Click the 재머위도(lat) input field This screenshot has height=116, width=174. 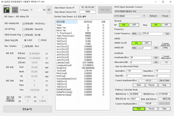136,94
